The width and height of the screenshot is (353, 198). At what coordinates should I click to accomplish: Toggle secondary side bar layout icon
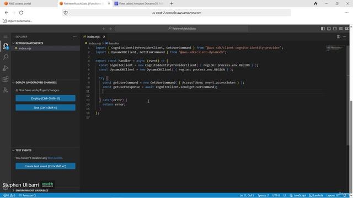[x=335, y=29]
